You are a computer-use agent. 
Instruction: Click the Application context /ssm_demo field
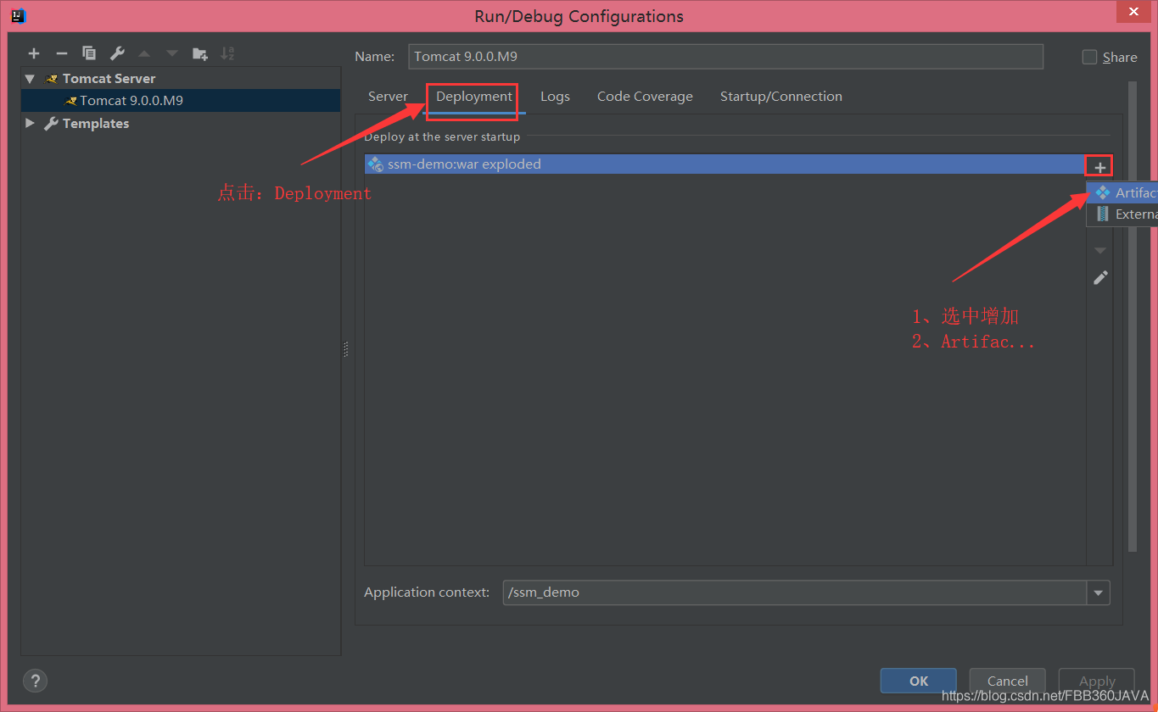795,592
